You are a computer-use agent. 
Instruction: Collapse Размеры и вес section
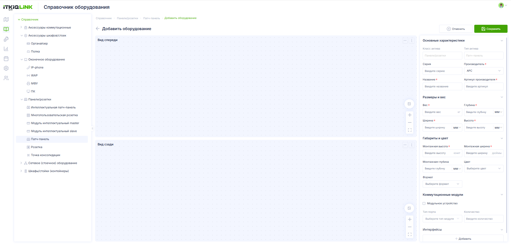[502, 97]
